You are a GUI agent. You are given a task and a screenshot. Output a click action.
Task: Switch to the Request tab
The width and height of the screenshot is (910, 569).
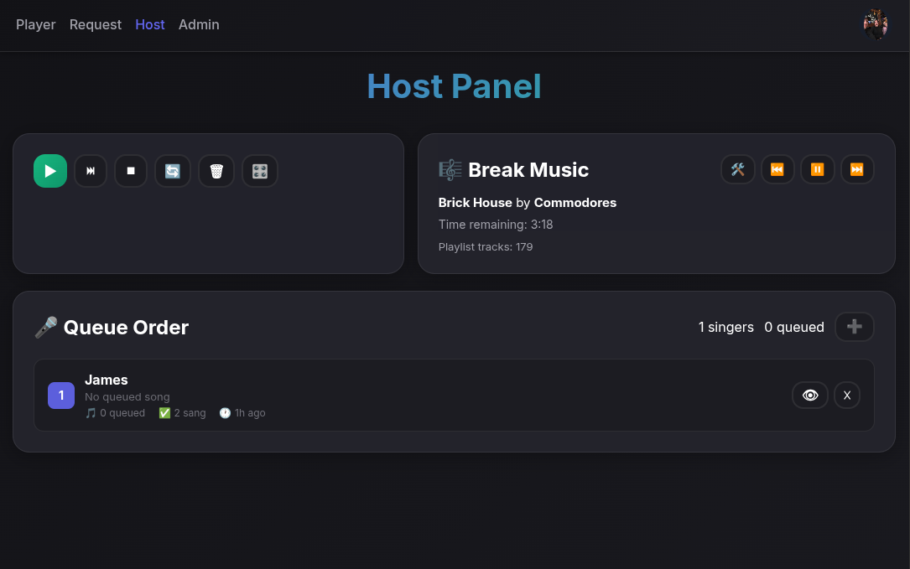pyautogui.click(x=96, y=24)
